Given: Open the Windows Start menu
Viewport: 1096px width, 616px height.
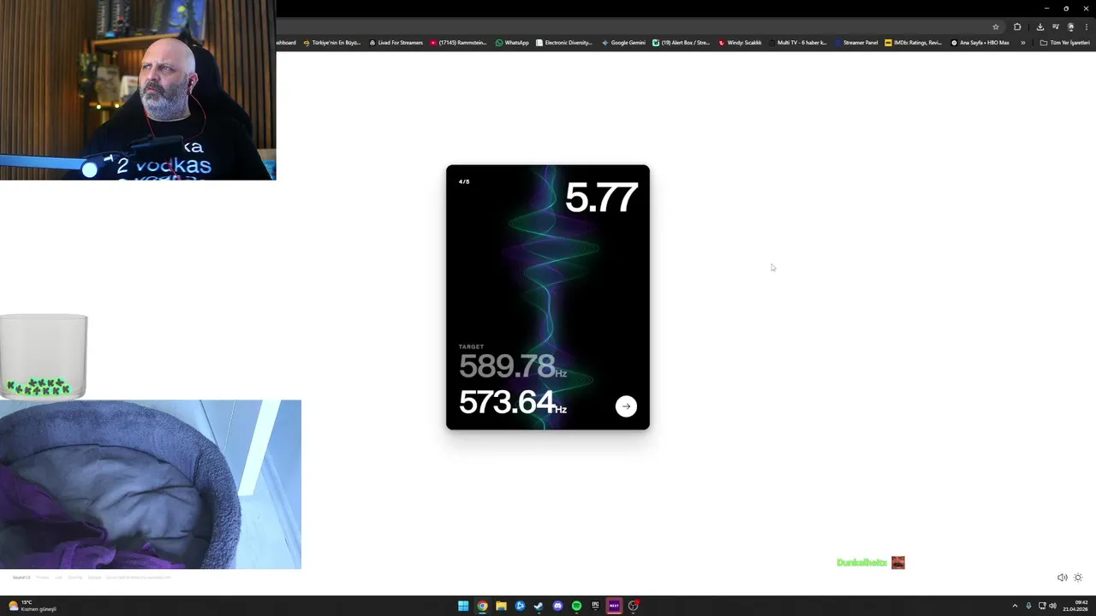Looking at the screenshot, I should (463, 606).
